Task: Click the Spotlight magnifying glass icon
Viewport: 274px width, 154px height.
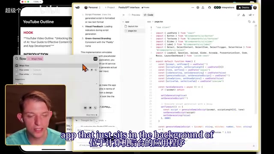Action: click(17, 59)
